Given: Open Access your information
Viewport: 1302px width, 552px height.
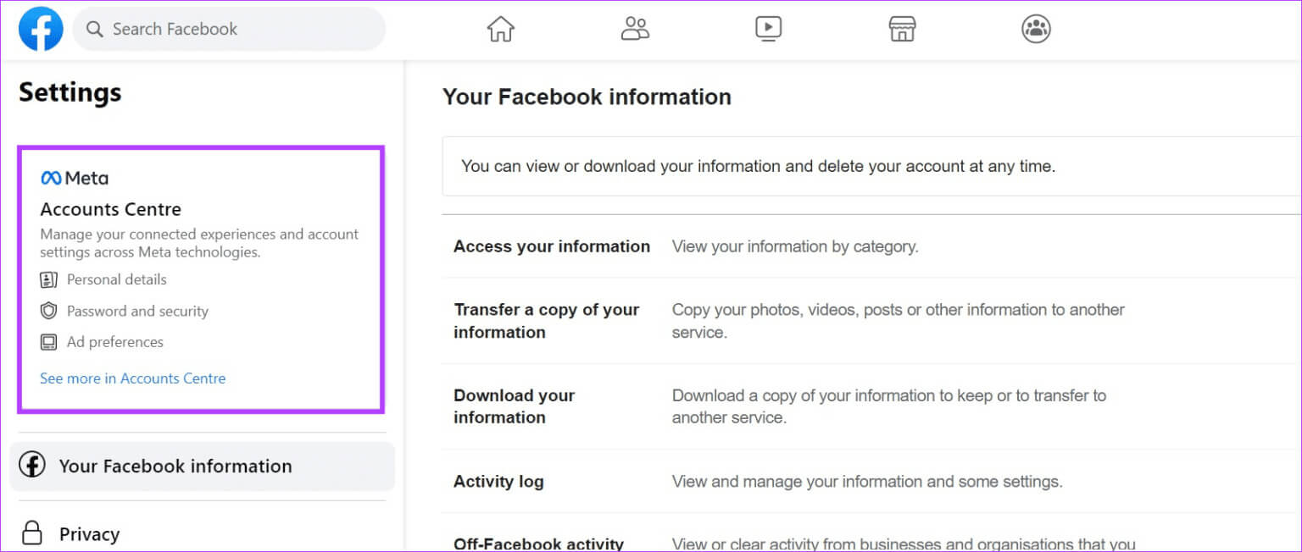Looking at the screenshot, I should (552, 246).
